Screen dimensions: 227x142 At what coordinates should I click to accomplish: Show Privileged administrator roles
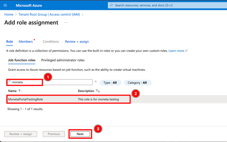(63, 60)
